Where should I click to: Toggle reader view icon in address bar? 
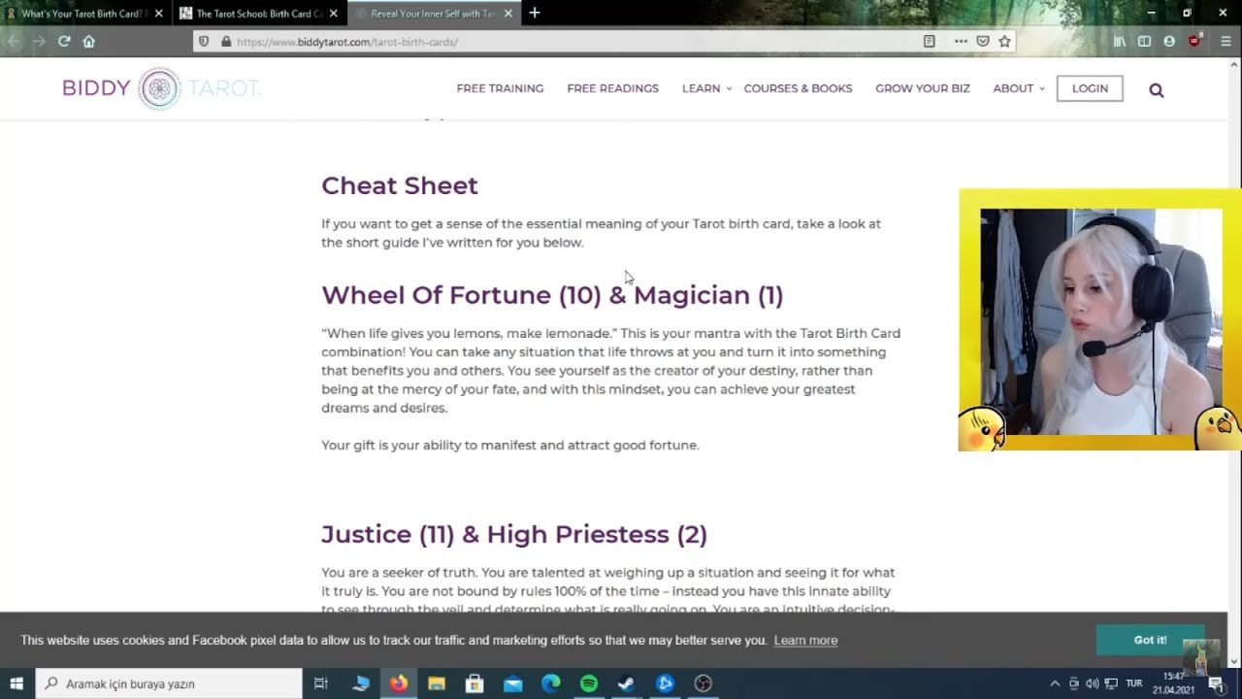(x=929, y=42)
